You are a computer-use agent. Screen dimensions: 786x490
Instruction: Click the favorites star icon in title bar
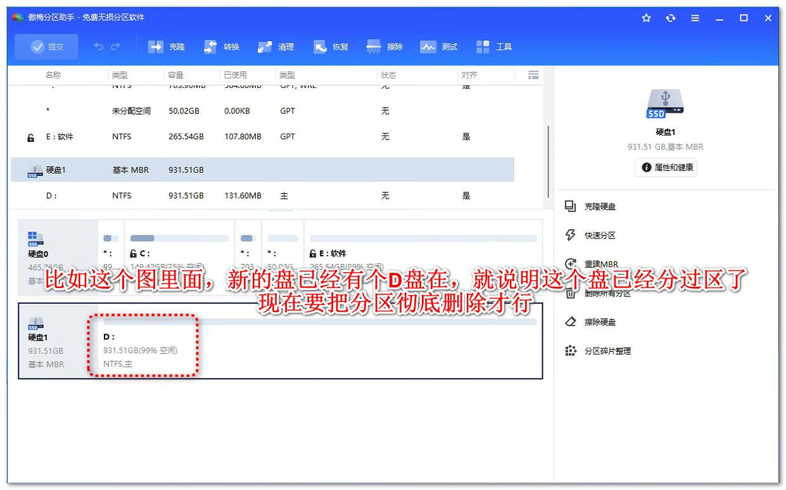click(646, 18)
